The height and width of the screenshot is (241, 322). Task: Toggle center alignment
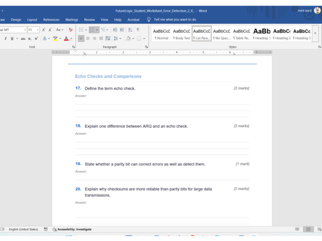[x=88, y=39]
